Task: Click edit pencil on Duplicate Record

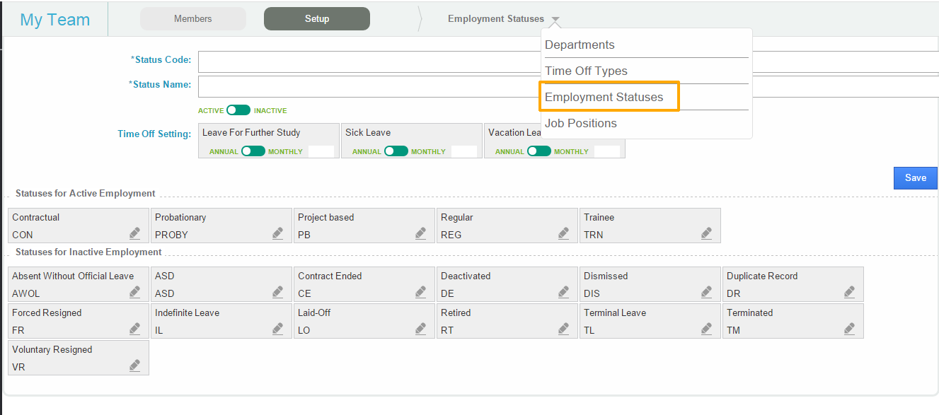Action: 849,292
